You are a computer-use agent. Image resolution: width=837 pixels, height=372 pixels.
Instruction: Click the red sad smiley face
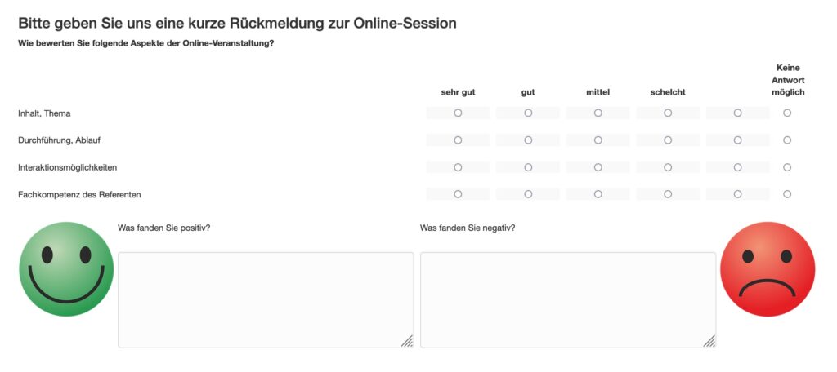coord(768,269)
